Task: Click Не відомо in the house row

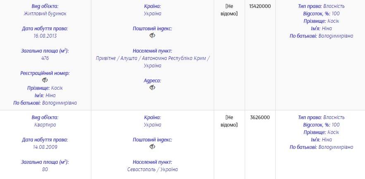Action: point(231,10)
